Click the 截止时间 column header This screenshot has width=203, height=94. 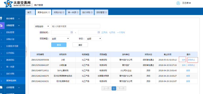pyautogui.click(x=167, y=55)
